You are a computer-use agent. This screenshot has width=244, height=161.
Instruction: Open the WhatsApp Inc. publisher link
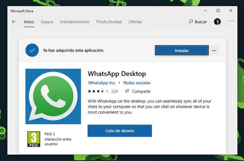click(x=102, y=83)
